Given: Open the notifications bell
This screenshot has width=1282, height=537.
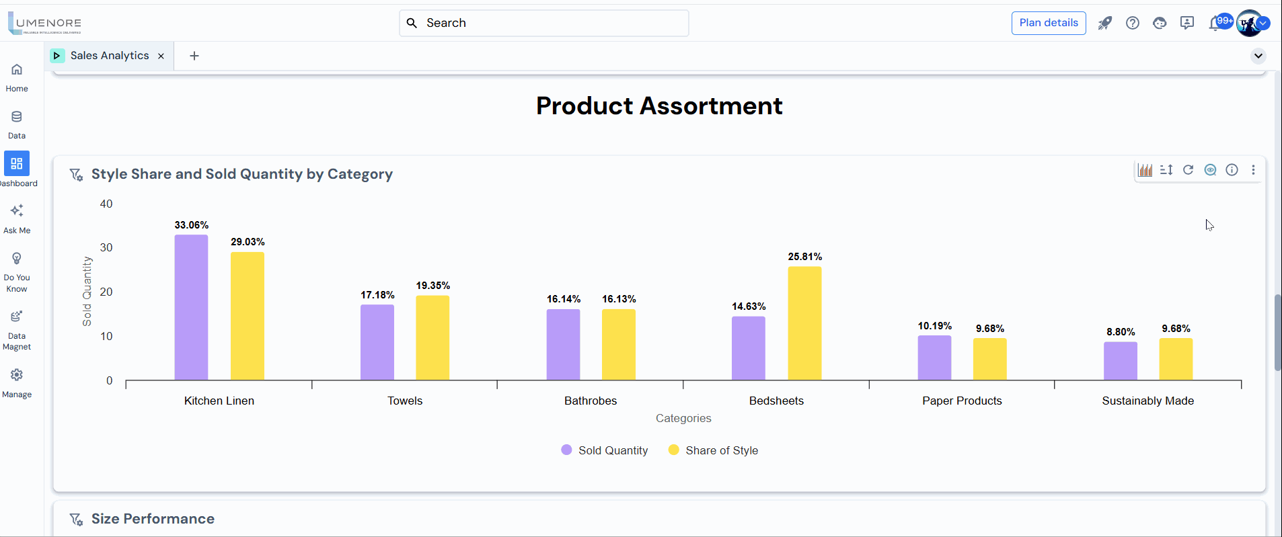Looking at the screenshot, I should (x=1215, y=24).
